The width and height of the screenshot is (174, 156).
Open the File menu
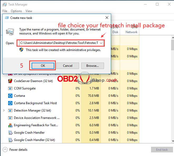tap(5, 11)
